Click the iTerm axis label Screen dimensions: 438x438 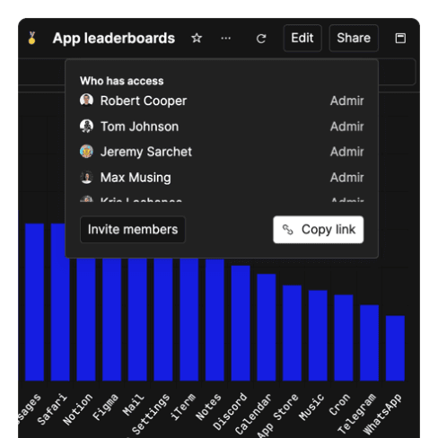click(183, 407)
